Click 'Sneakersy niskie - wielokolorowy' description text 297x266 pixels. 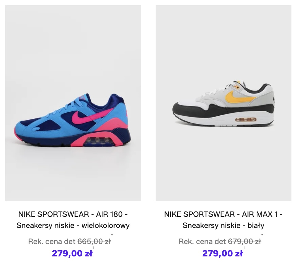click(73, 225)
